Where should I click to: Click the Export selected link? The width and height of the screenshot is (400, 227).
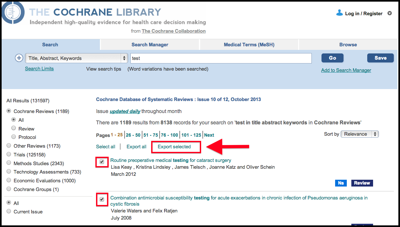174,147
